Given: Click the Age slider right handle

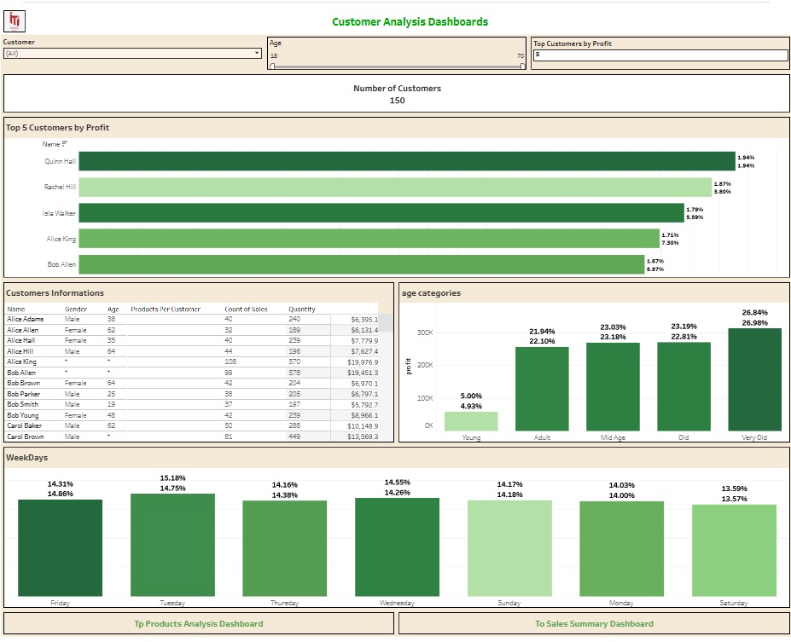Looking at the screenshot, I should pos(522,67).
